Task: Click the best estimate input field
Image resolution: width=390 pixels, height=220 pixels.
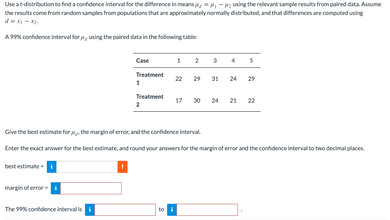Action: (88, 167)
